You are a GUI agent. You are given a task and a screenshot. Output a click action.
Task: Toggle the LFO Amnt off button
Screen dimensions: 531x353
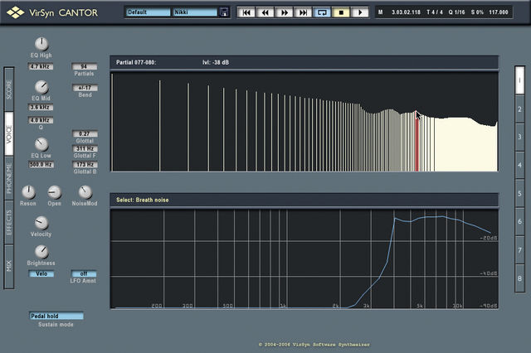(x=84, y=273)
